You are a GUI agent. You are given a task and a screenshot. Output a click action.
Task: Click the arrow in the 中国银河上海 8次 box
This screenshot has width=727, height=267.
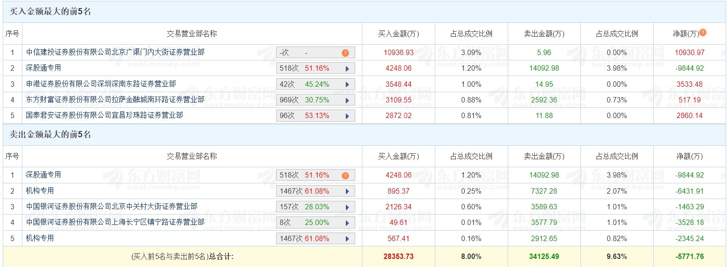click(347, 223)
